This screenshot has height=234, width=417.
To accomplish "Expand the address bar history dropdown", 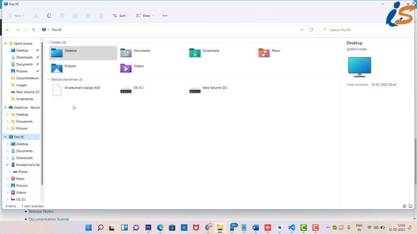I will point(302,30).
